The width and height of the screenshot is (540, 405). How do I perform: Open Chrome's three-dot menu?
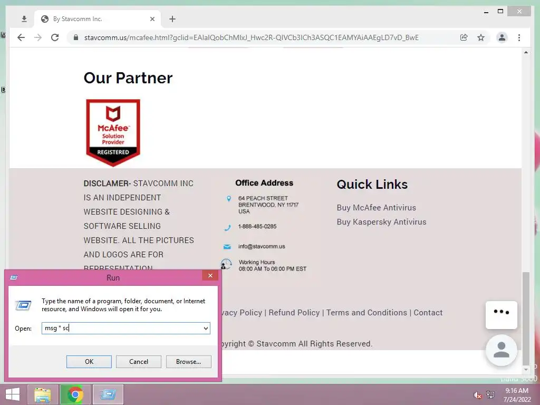(519, 37)
